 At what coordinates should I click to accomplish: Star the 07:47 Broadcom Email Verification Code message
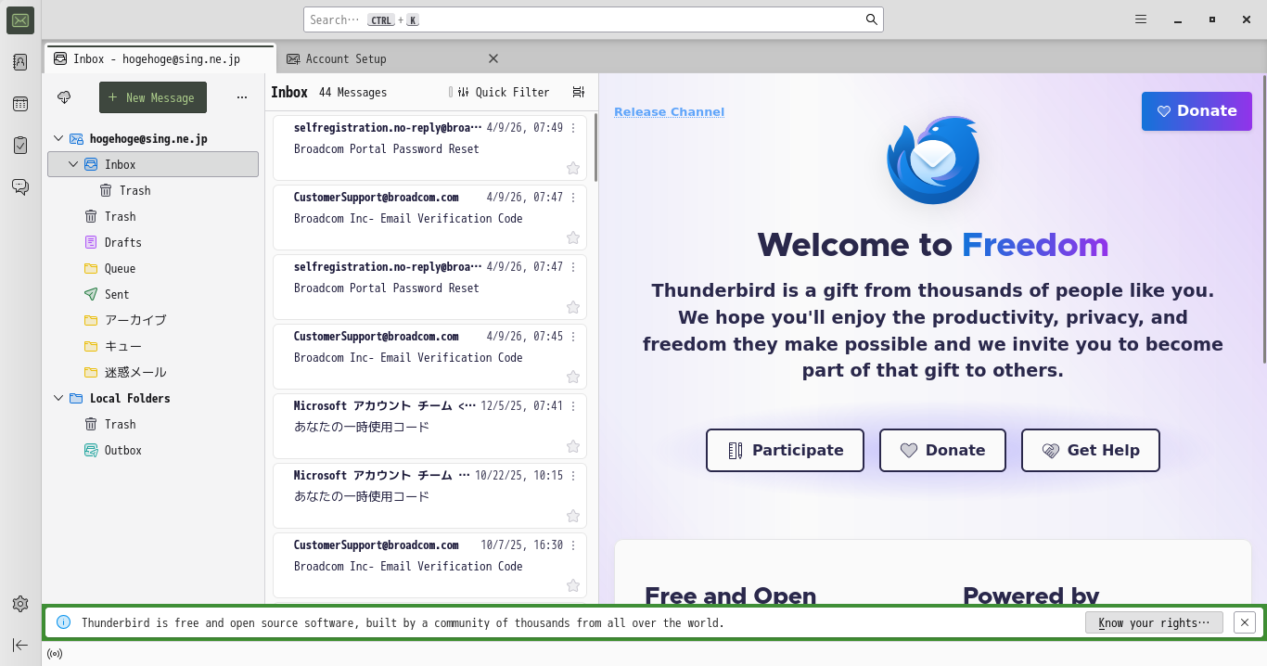click(573, 237)
